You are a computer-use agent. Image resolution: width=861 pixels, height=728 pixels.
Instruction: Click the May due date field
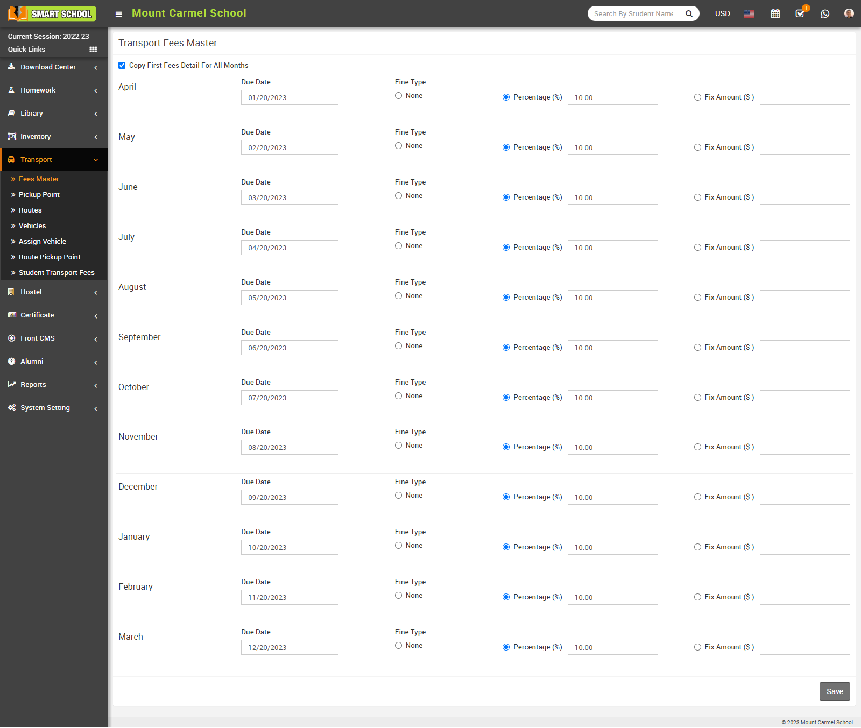(290, 148)
